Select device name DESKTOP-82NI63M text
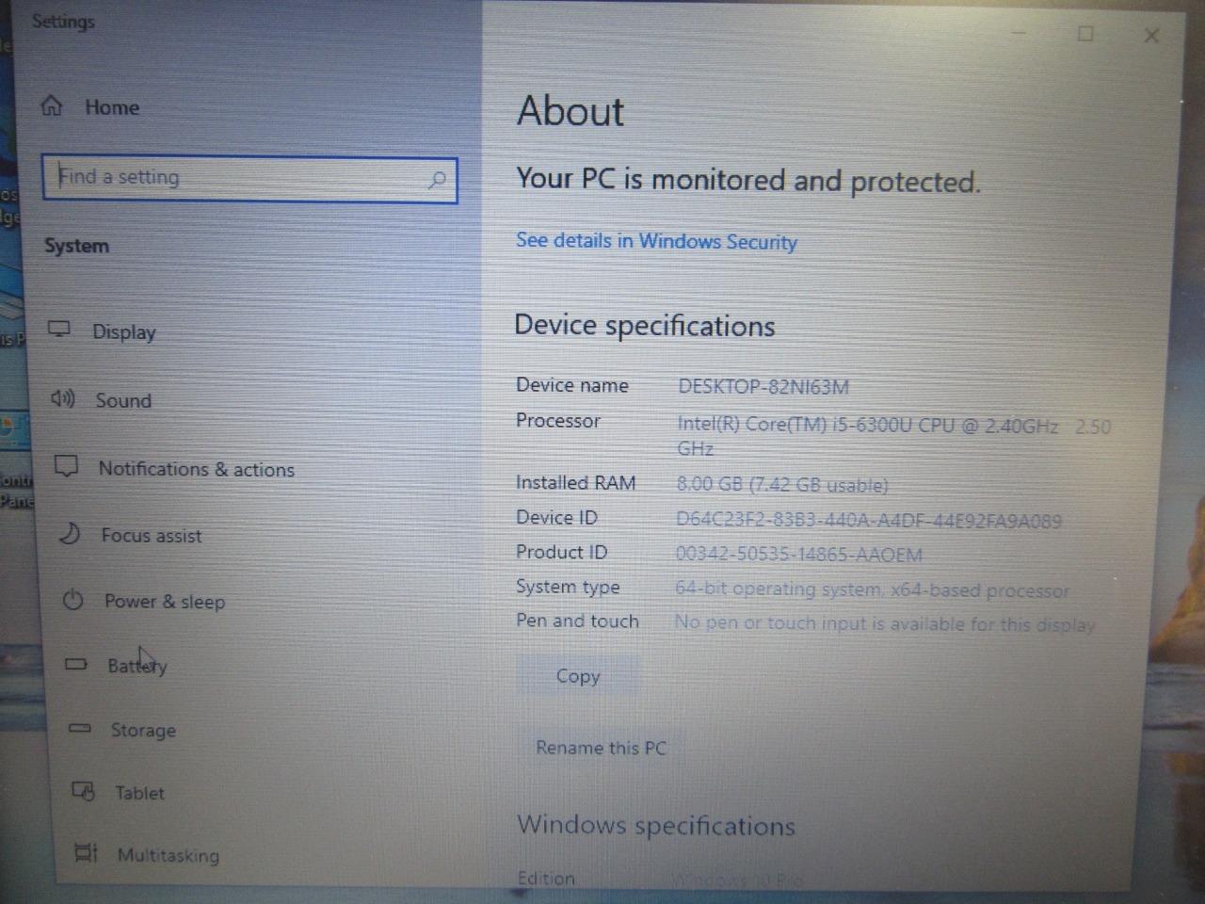The image size is (1205, 904). [x=763, y=387]
